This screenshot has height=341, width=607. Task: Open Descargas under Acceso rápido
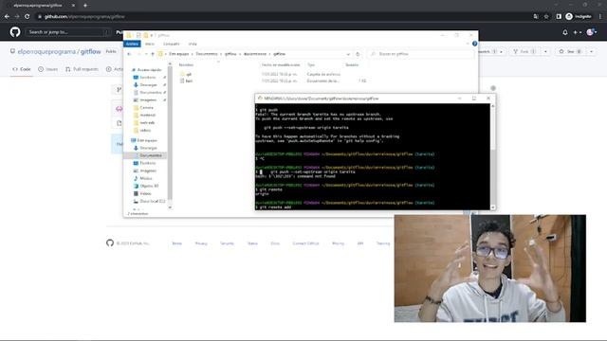coord(145,85)
